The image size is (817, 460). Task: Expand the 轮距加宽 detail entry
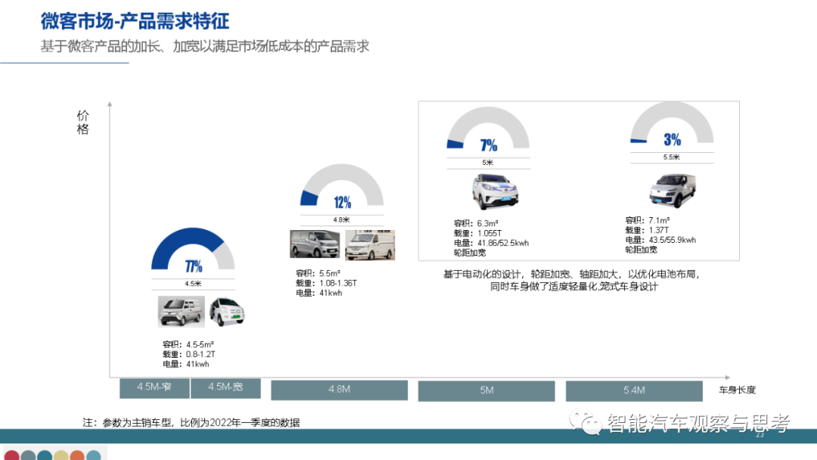(468, 250)
